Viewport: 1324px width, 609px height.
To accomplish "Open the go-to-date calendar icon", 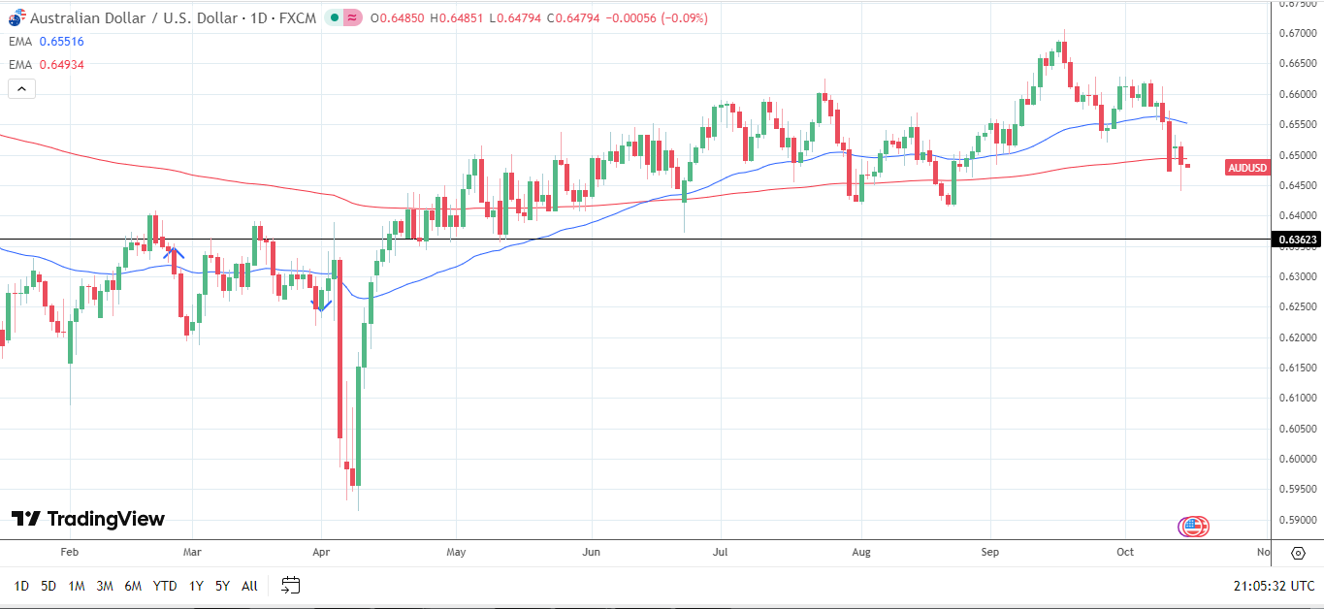I will (x=290, y=585).
